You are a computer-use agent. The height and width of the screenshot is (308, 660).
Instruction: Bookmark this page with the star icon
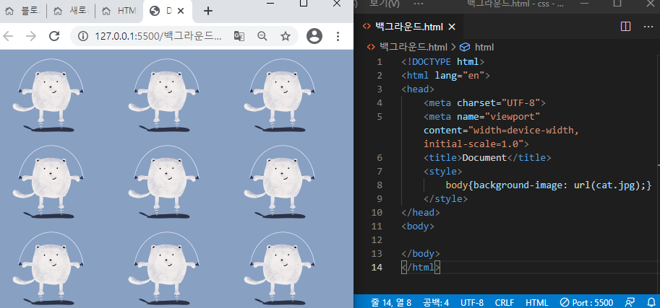coord(286,36)
